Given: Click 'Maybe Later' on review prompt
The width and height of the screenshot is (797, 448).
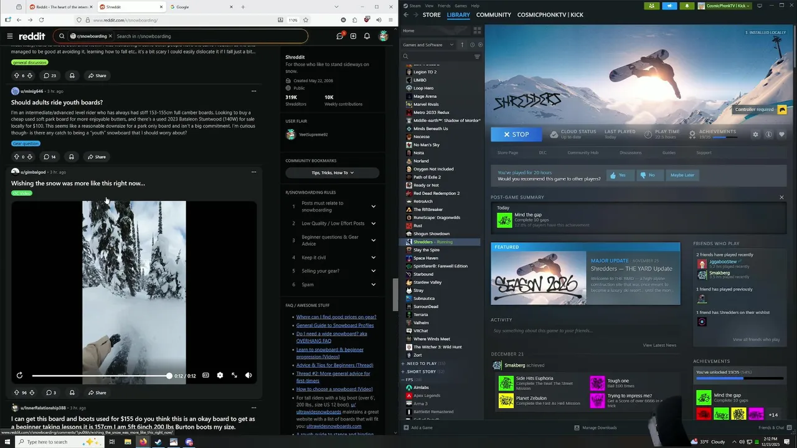Looking at the screenshot, I should [x=682, y=175].
